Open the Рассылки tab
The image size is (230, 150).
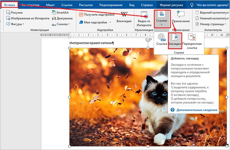[86, 5]
